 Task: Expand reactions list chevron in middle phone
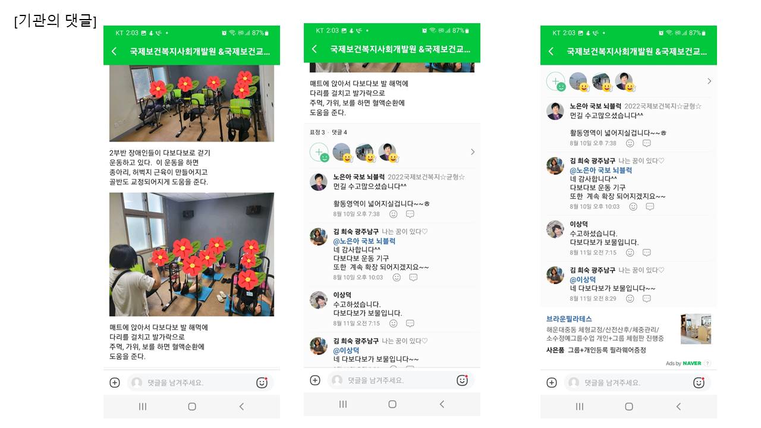473,152
